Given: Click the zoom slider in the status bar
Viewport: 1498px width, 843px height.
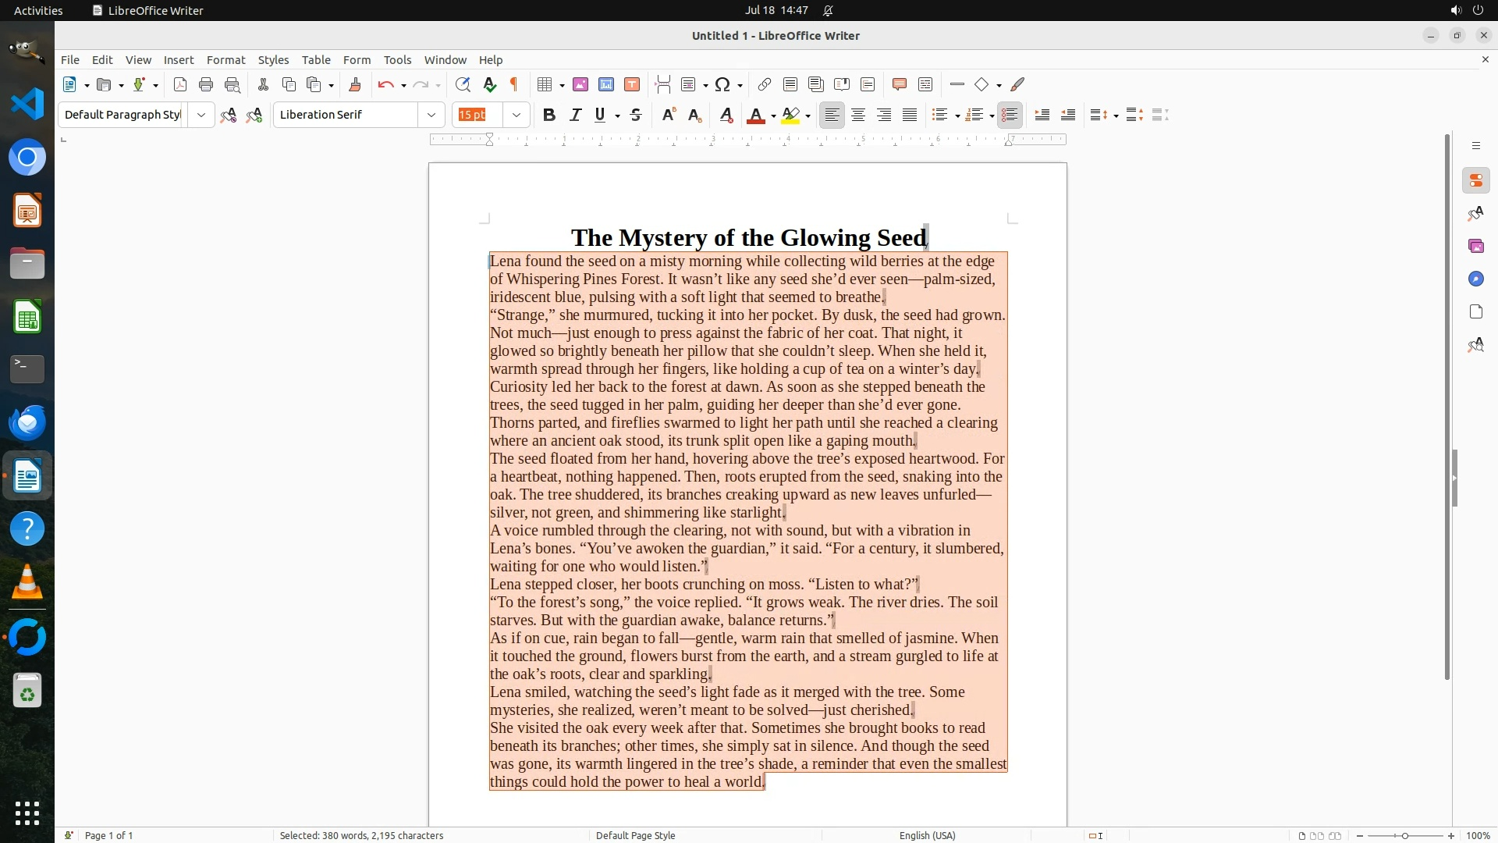Looking at the screenshot, I should tap(1404, 835).
